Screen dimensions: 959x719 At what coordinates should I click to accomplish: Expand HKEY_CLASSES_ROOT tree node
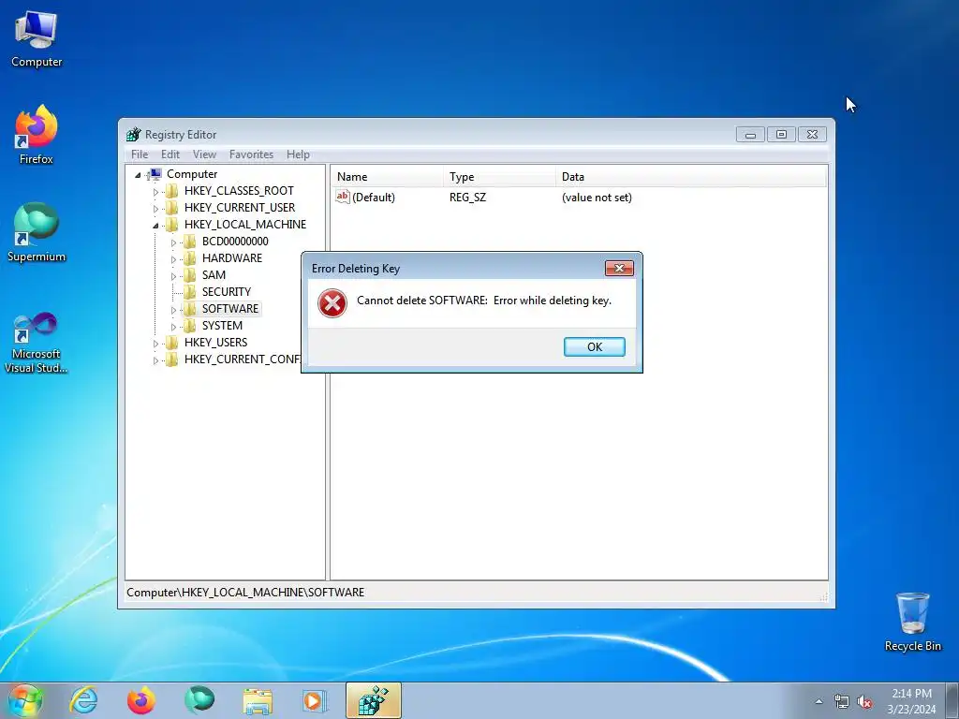[155, 191]
